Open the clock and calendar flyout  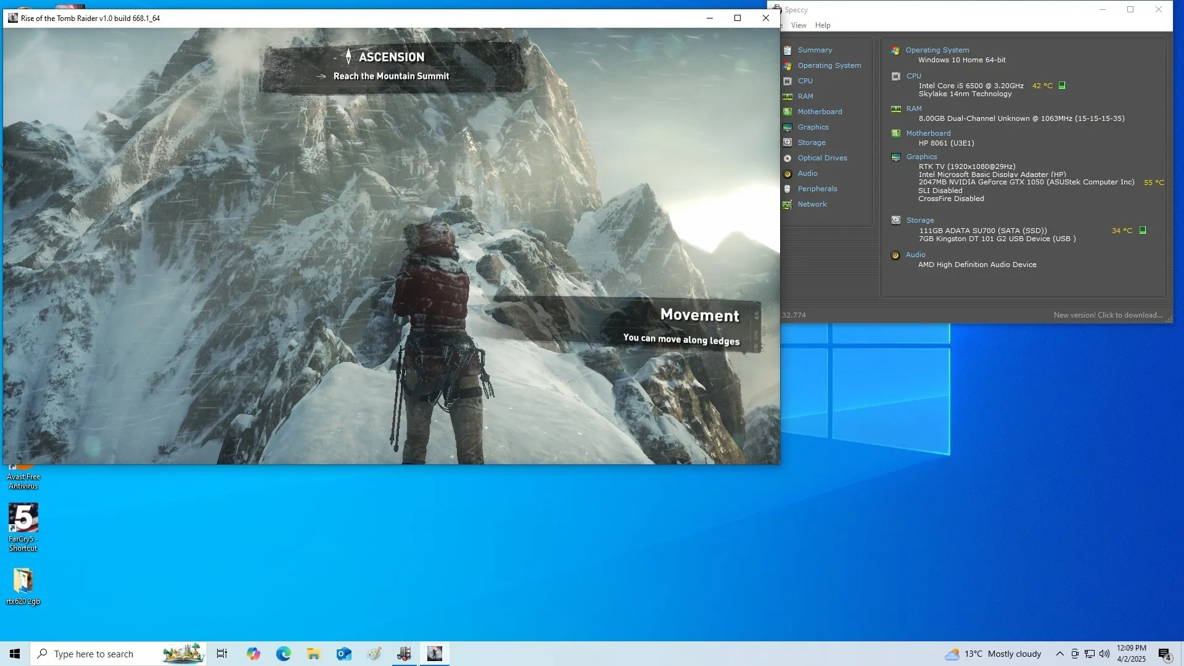[1132, 654]
